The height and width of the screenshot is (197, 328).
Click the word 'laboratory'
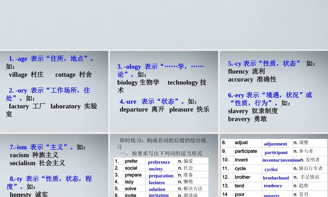tap(66, 106)
